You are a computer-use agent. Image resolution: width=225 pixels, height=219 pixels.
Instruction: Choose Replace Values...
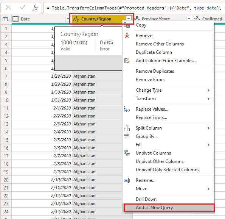168,109
